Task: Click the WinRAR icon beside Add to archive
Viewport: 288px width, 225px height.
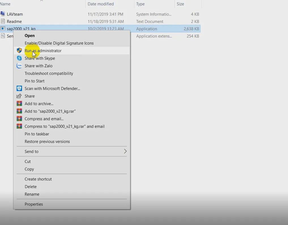Action: click(x=19, y=103)
